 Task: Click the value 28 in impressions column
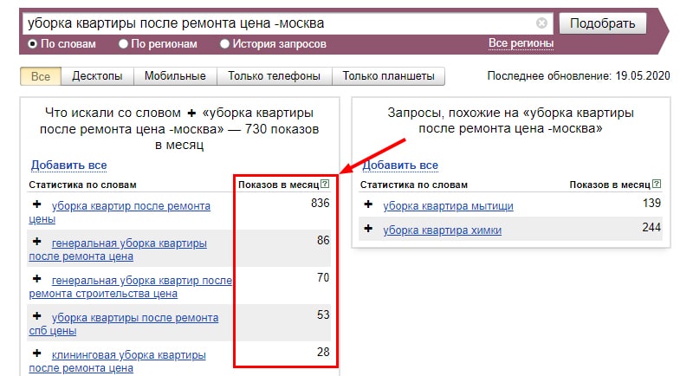click(323, 352)
